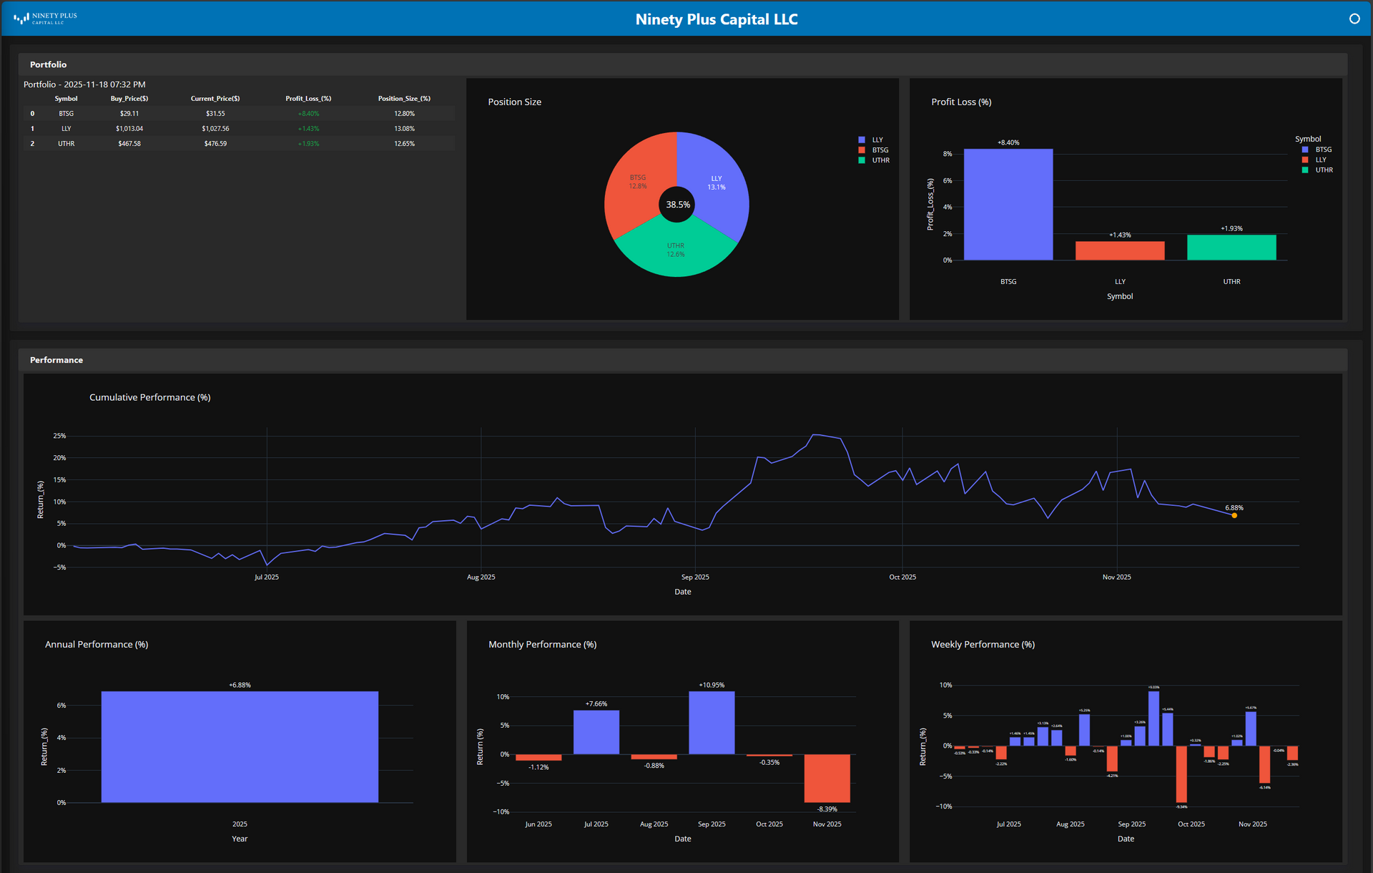1373x873 pixels.
Task: Hide UTHR series in Profit Loss legend
Action: pos(1323,170)
